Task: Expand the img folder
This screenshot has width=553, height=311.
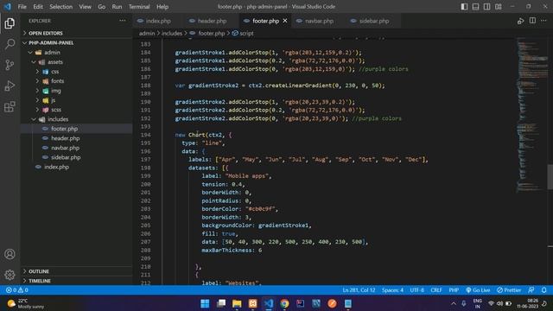Action: (x=77, y=91)
